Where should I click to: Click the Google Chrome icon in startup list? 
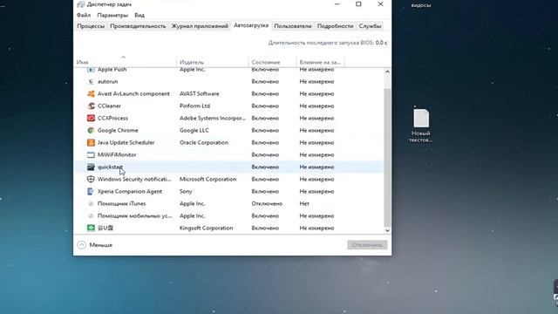pos(91,130)
